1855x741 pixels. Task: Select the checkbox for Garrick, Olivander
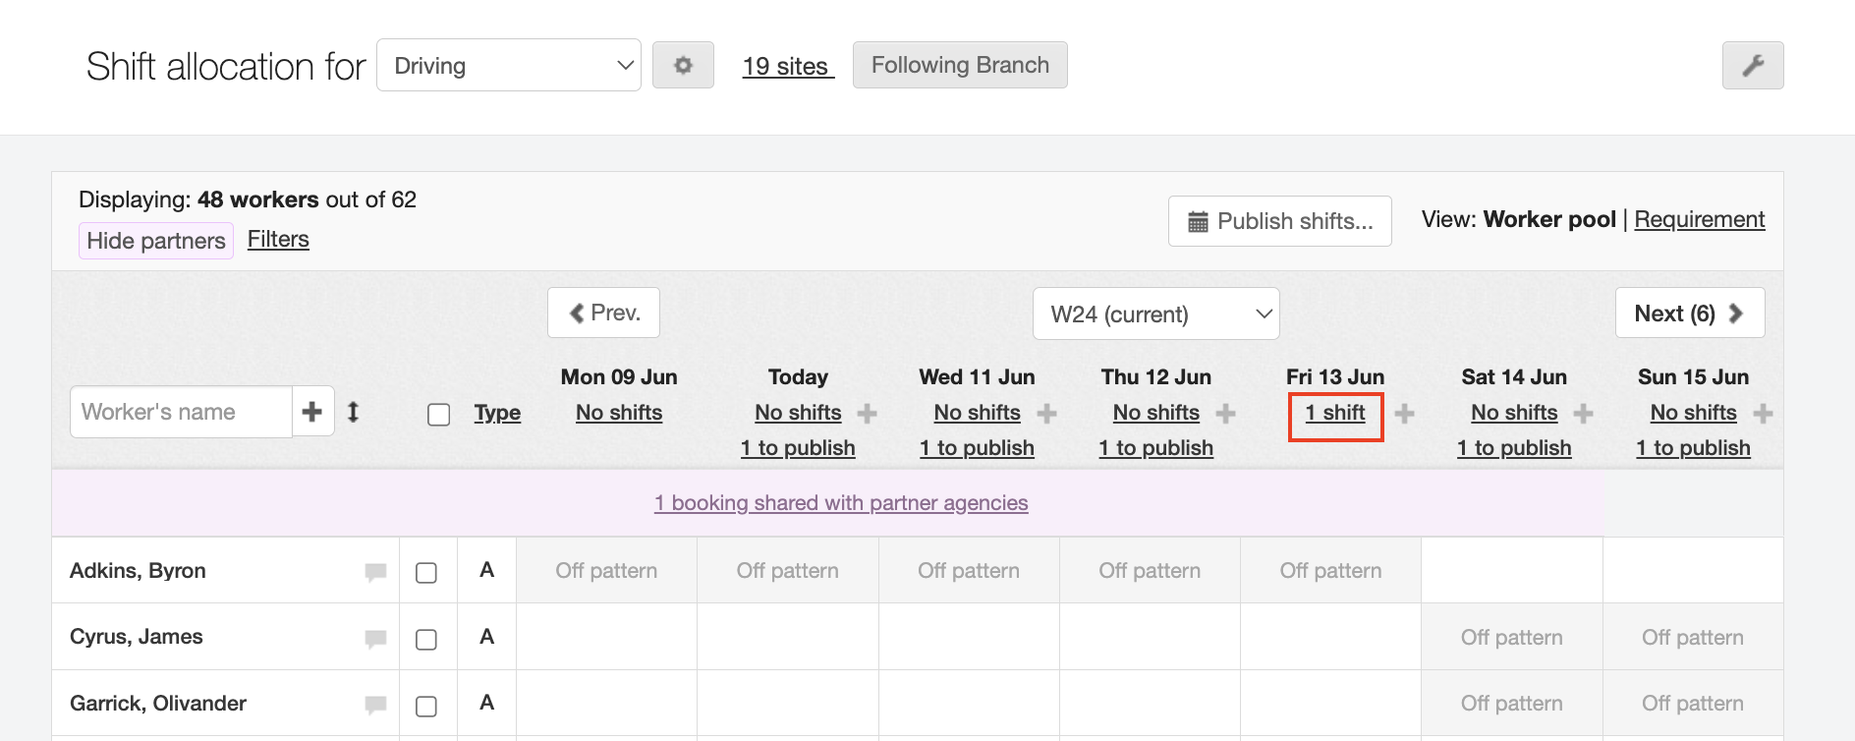426,707
